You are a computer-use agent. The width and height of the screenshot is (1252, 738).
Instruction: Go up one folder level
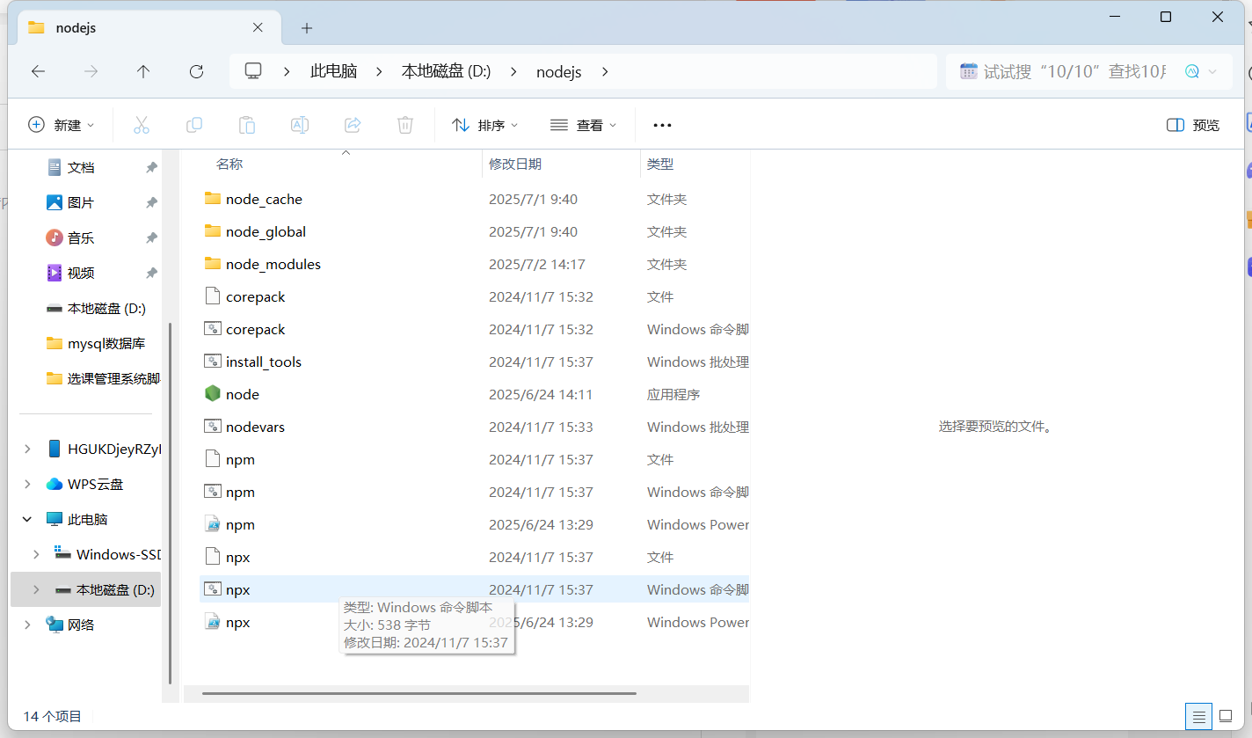click(143, 71)
